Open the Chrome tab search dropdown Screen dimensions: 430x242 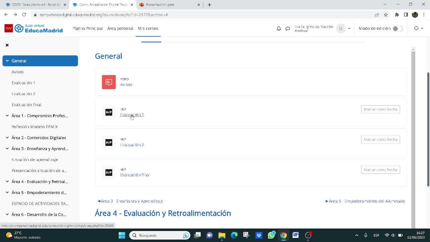385,5
